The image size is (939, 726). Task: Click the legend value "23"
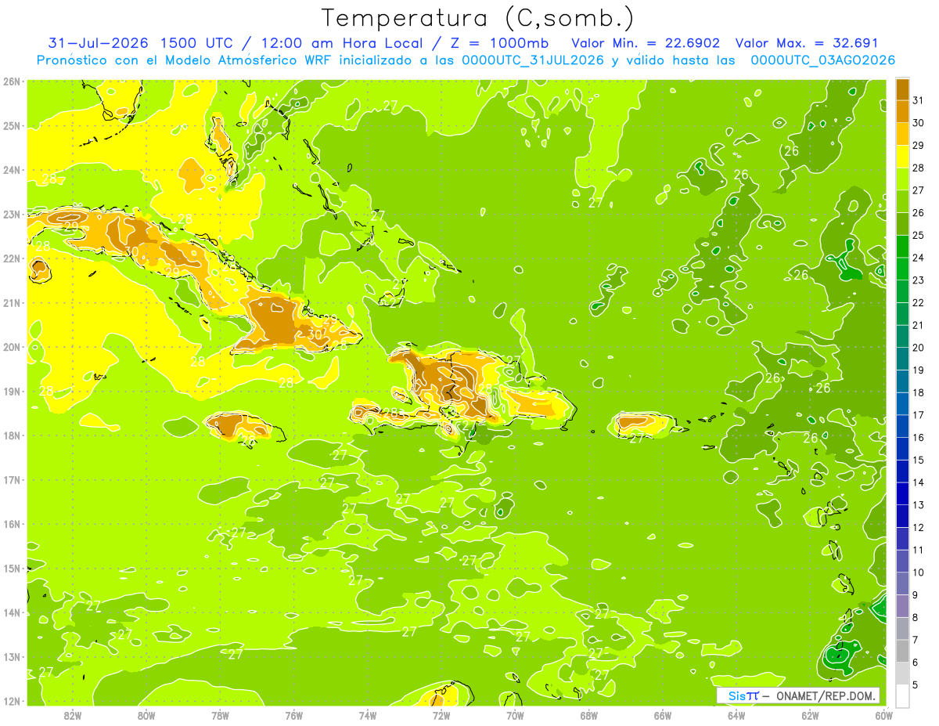[x=918, y=280]
